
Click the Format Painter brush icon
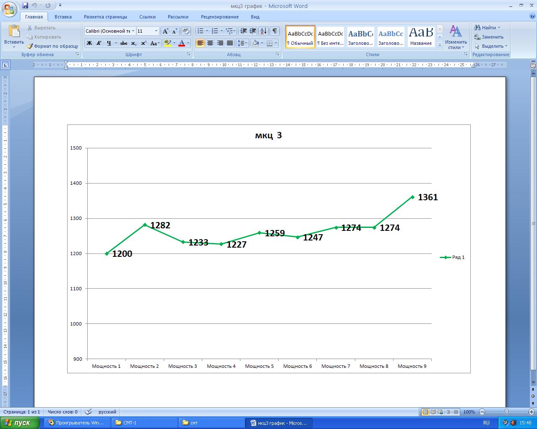pos(30,46)
